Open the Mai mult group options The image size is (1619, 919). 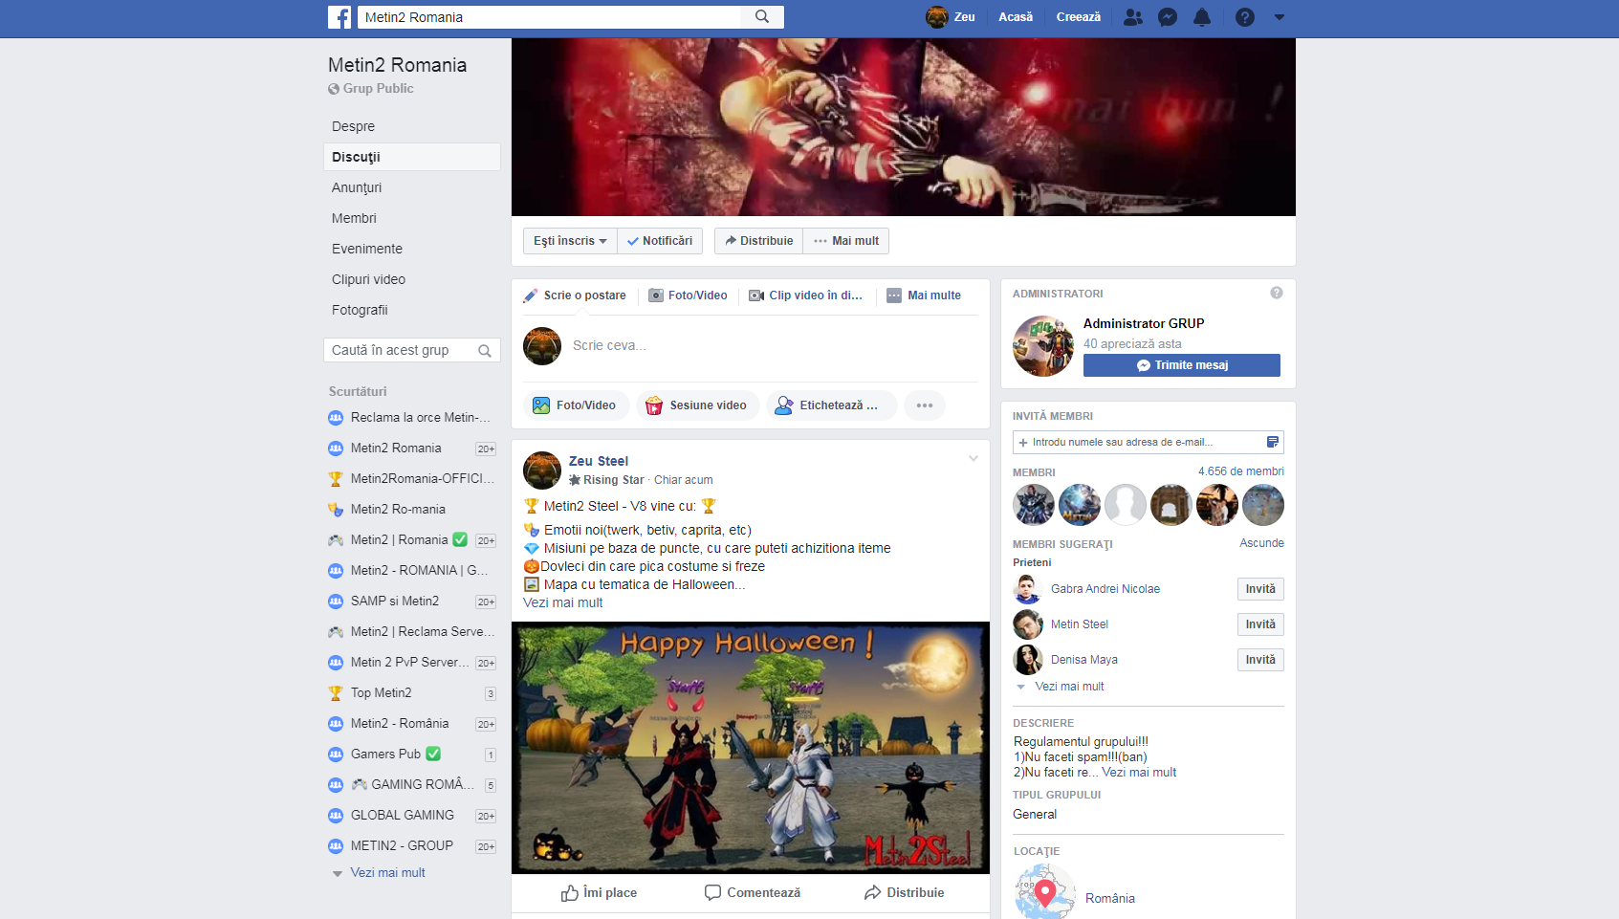tap(846, 241)
